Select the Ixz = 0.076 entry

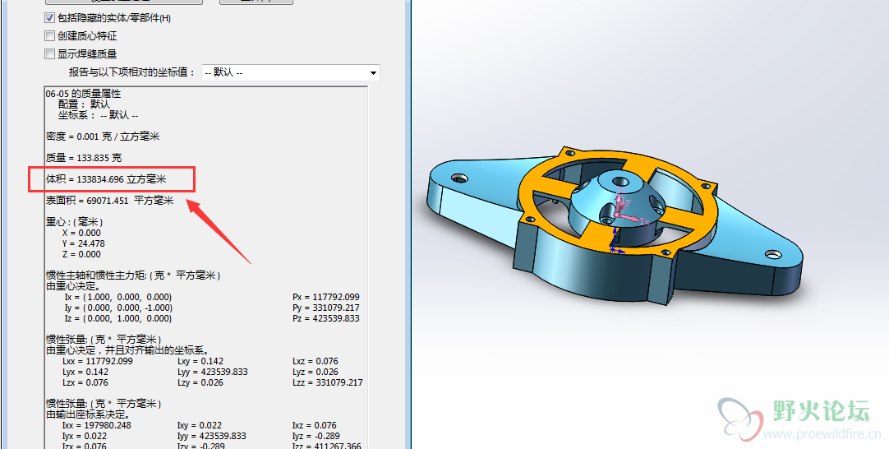pyautogui.click(x=315, y=425)
